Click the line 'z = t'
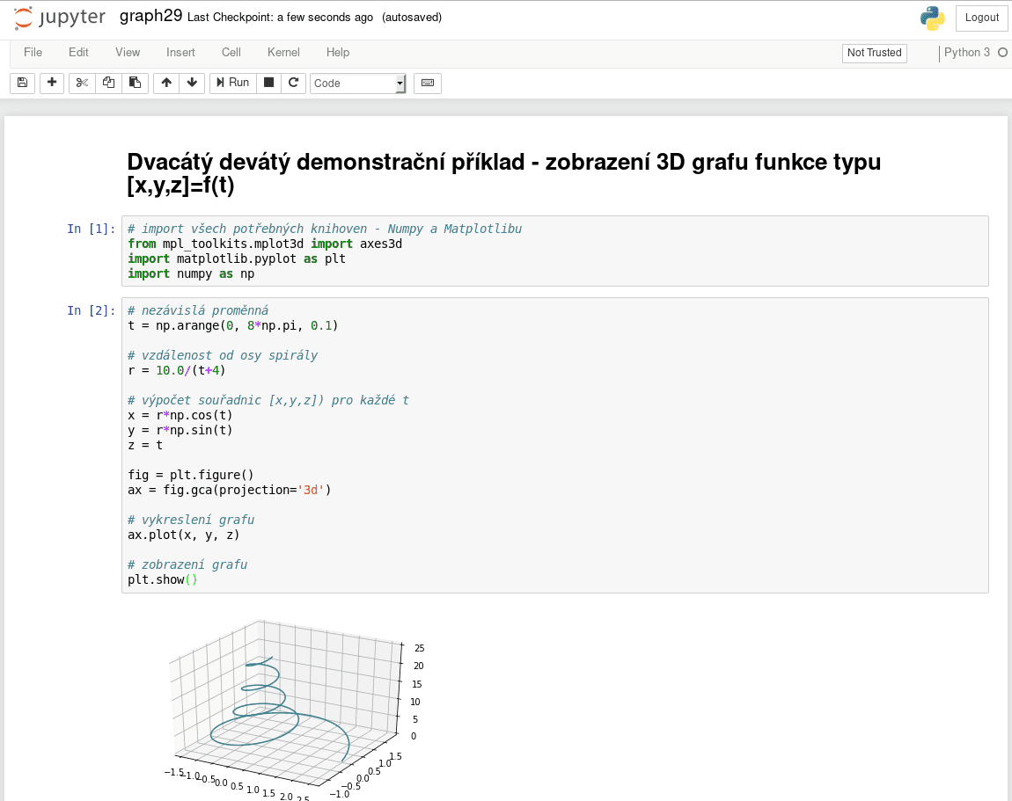Viewport: 1012px width, 801px height. pyautogui.click(x=145, y=446)
